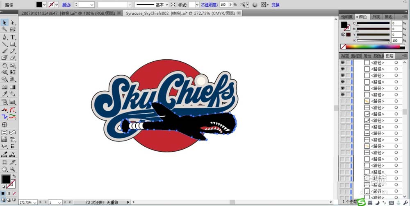
Task: Click the swap fill and stroke arrow
Action: point(14,176)
